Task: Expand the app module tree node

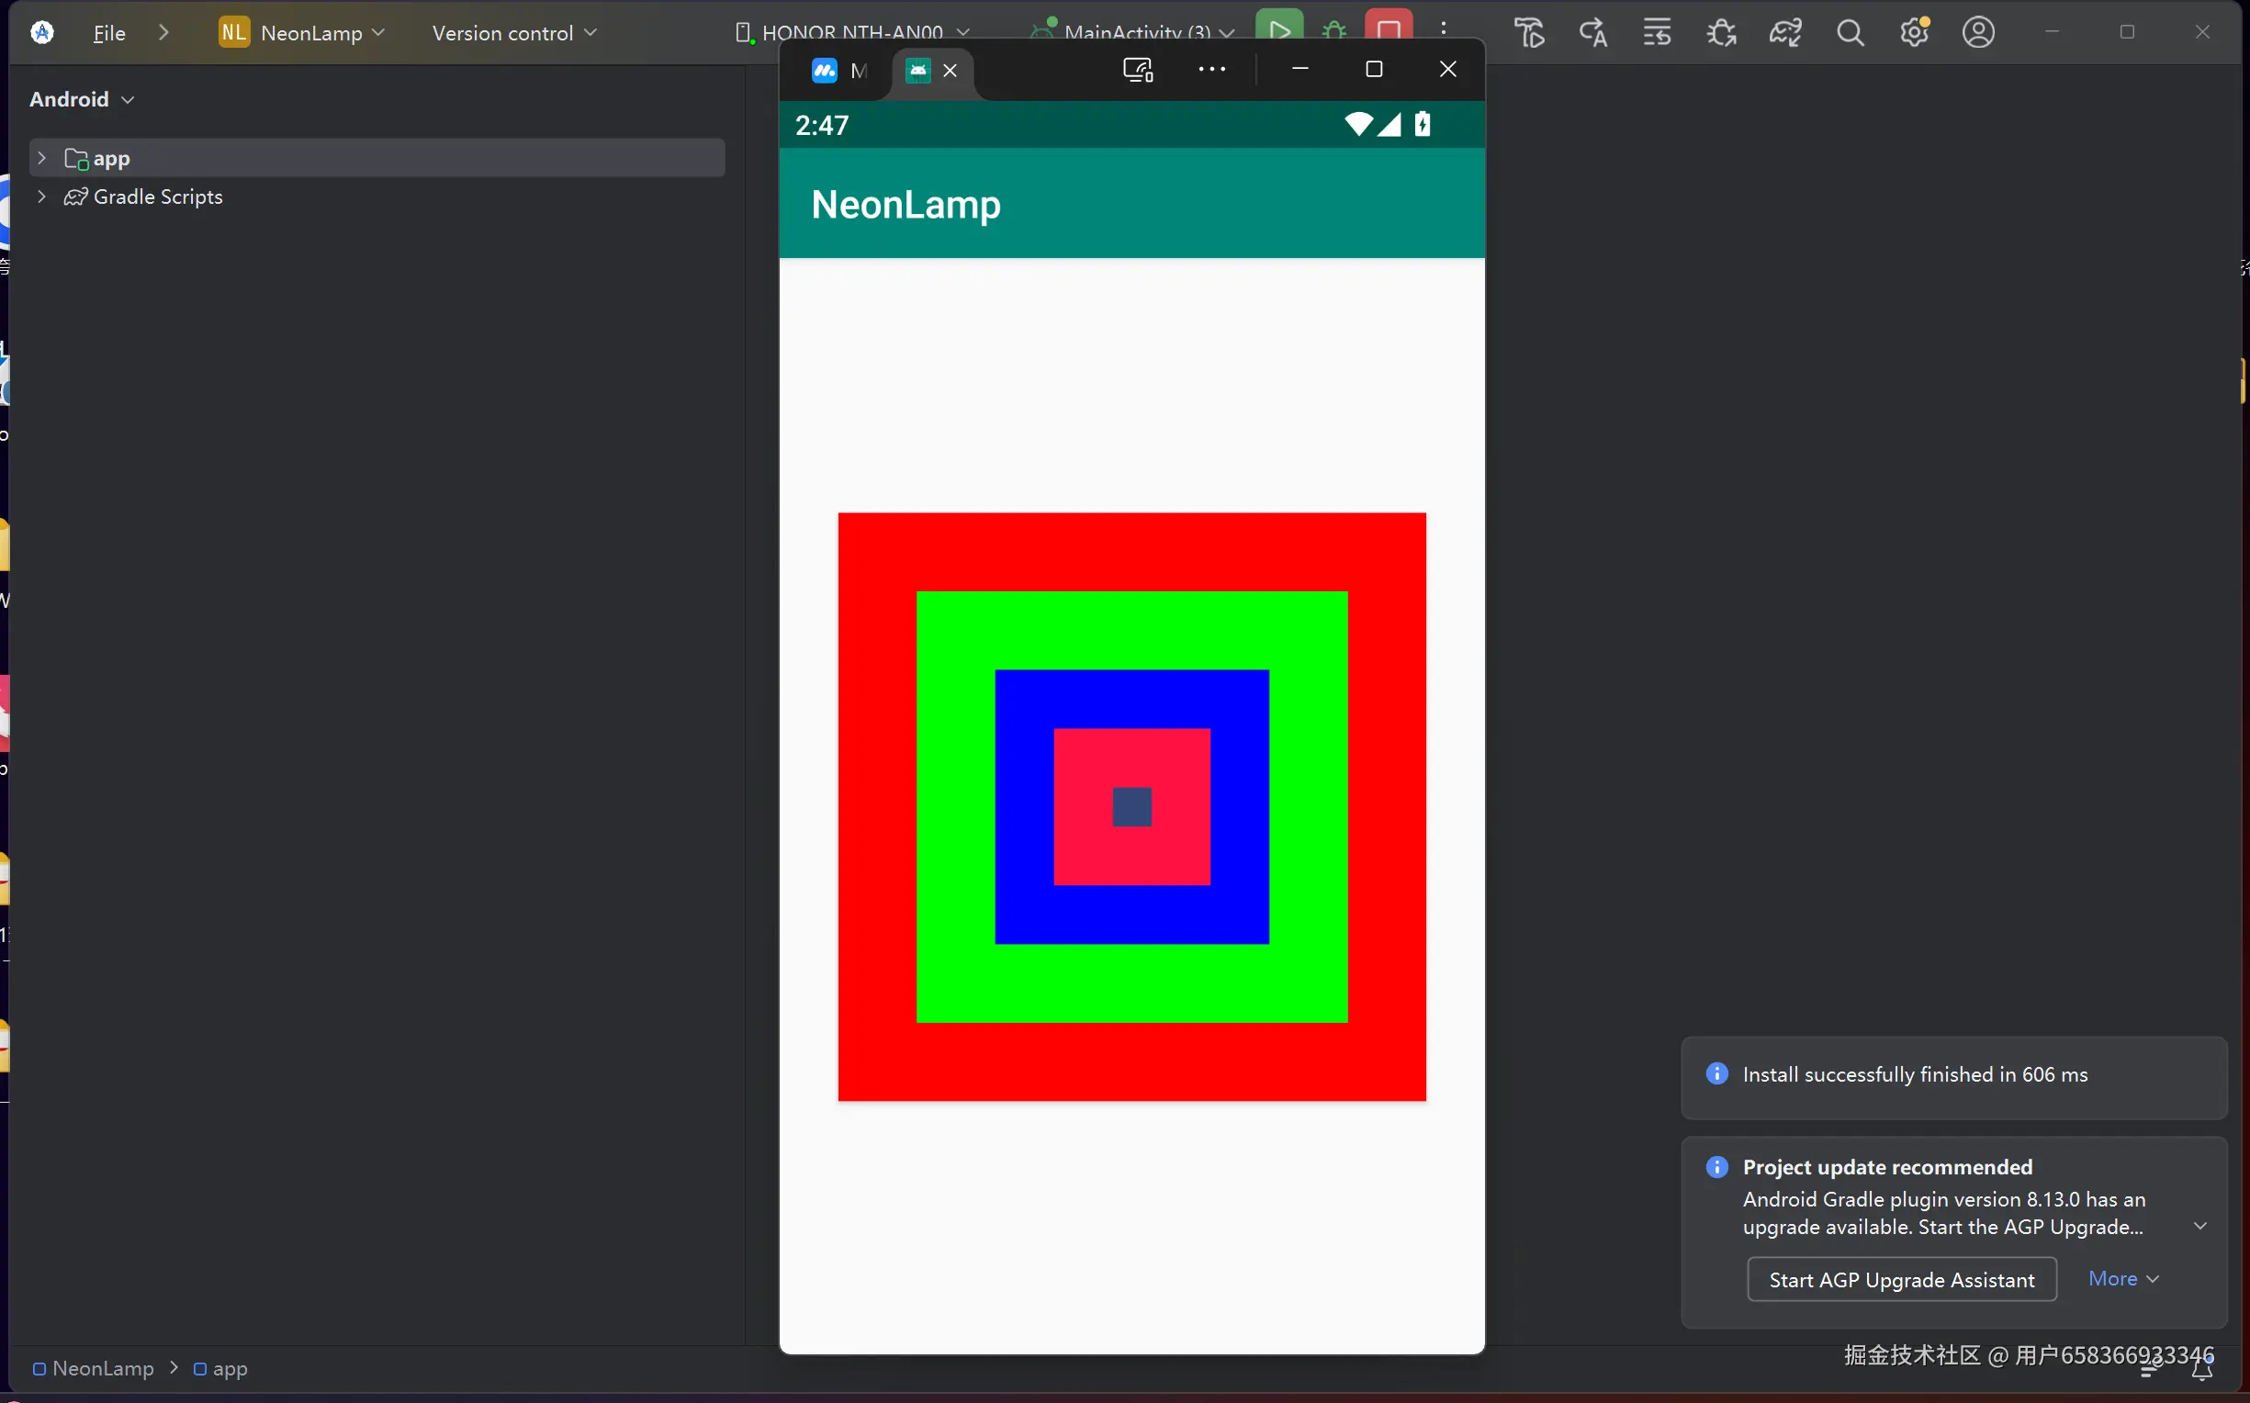Action: tap(41, 159)
